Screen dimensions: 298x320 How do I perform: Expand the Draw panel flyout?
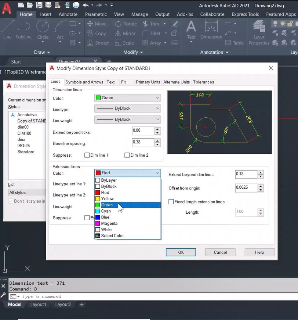[42, 52]
